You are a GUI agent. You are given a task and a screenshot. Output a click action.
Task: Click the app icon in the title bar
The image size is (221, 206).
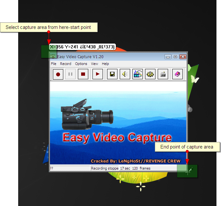click(53, 56)
